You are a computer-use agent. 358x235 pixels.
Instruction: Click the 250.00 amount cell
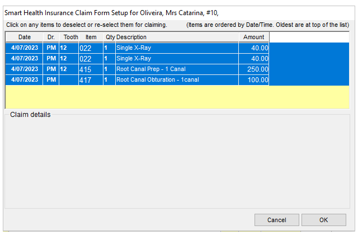tap(253, 69)
